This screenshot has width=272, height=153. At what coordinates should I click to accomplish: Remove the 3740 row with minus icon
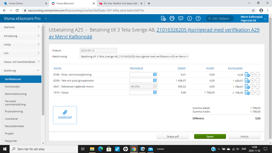point(258,75)
